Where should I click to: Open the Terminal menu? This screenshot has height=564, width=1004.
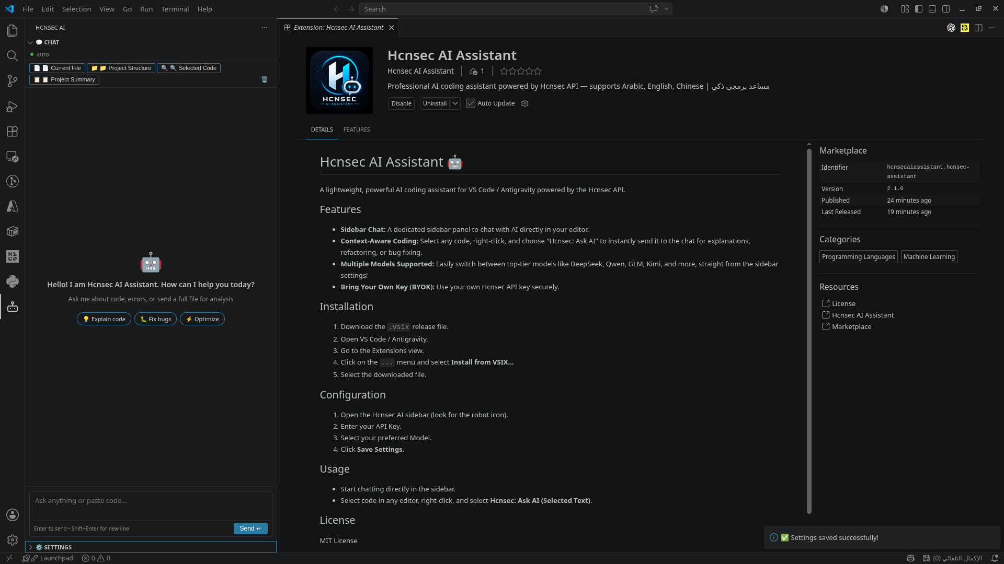tap(175, 9)
